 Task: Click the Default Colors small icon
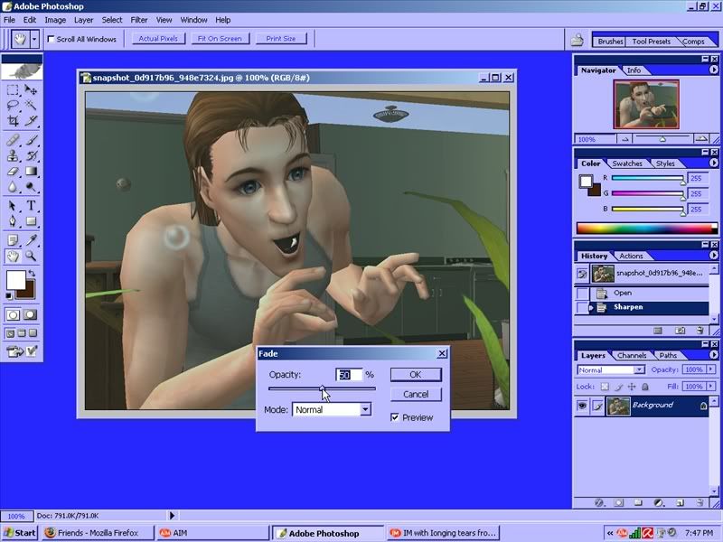point(9,296)
